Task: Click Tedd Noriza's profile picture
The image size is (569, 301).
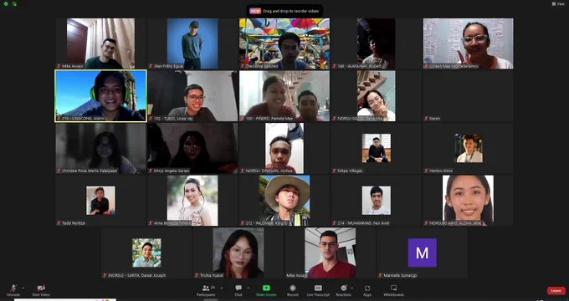Action: pos(100,200)
